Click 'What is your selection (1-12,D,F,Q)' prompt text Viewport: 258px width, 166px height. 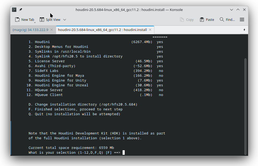[66, 152]
